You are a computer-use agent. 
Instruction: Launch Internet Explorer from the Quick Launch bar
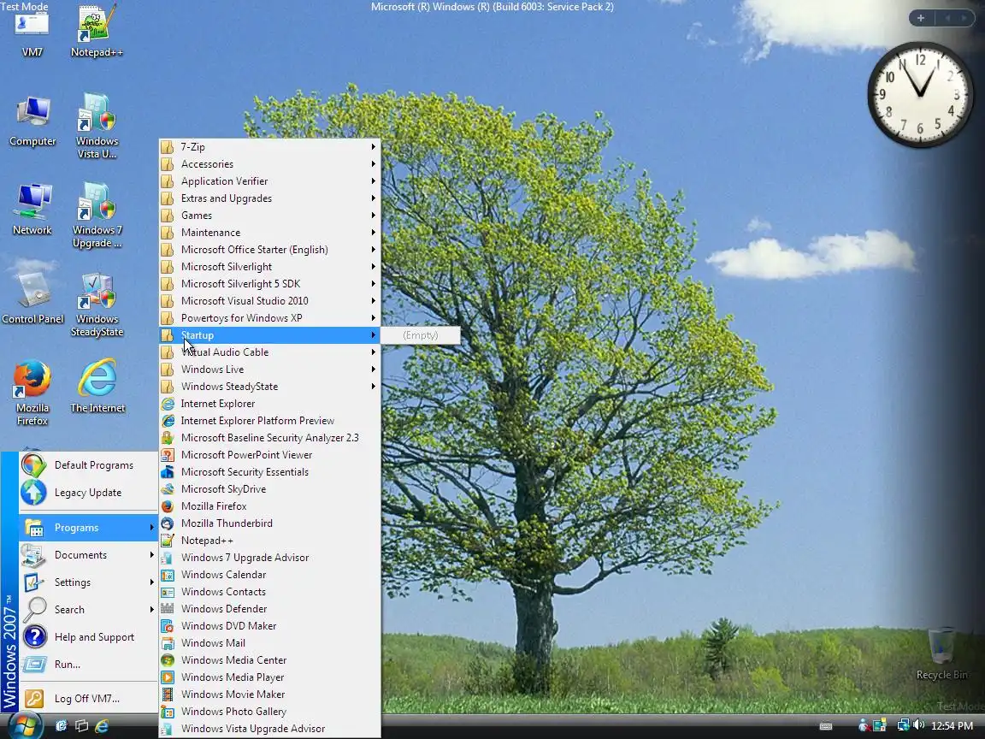click(x=102, y=726)
